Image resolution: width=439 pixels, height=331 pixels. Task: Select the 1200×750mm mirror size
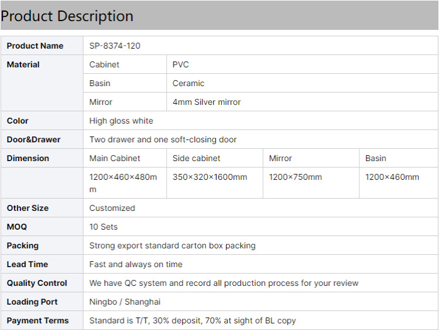(296, 177)
